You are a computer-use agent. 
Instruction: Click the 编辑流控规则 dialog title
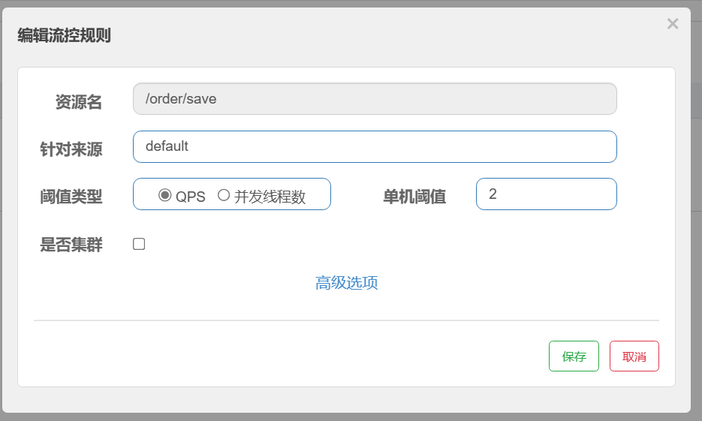65,35
